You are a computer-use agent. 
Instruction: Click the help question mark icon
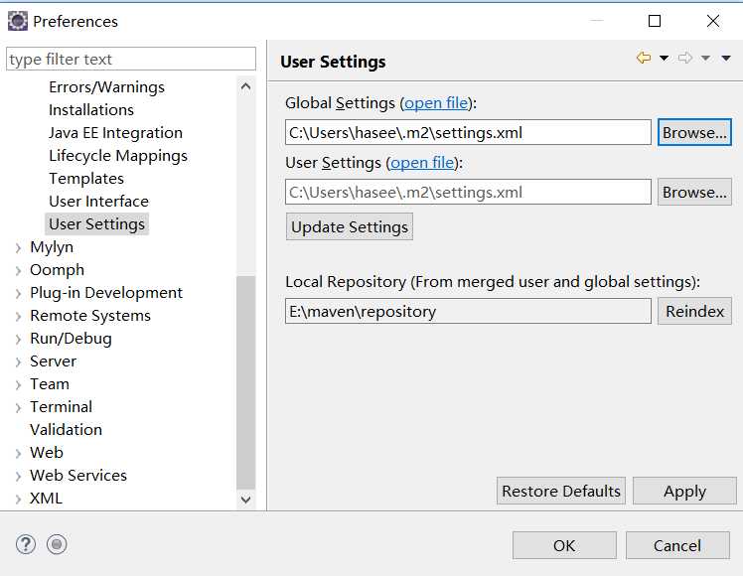(26, 544)
